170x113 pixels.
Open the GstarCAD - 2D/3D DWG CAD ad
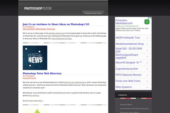(129, 50)
